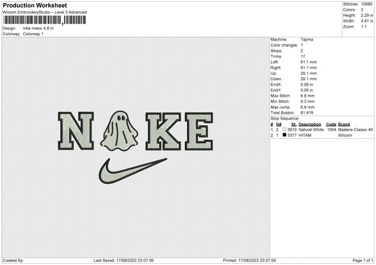Click the black HITAM thread color swatch

(x=285, y=135)
